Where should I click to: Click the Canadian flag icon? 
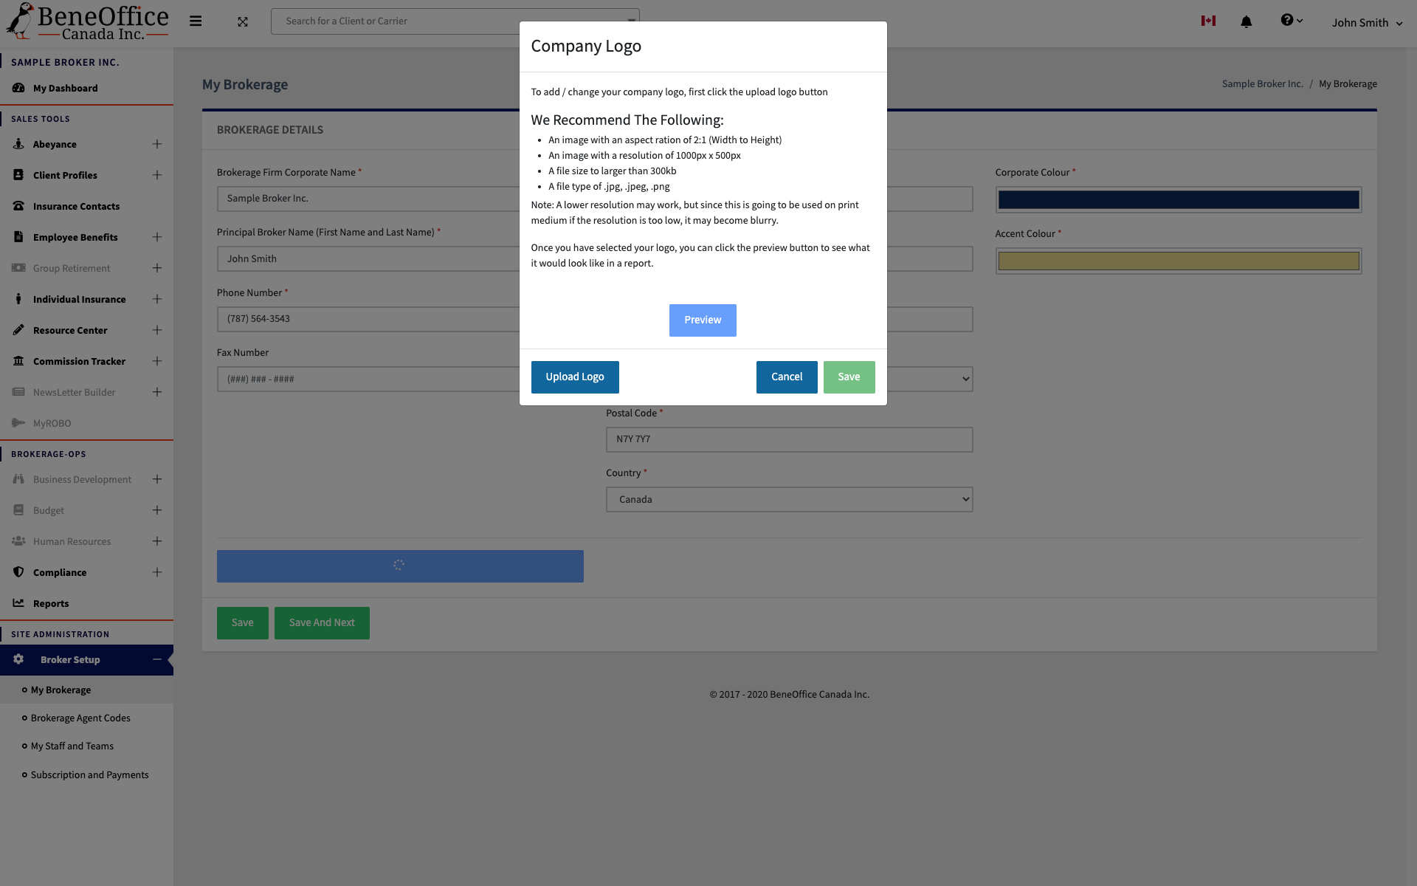1208,21
